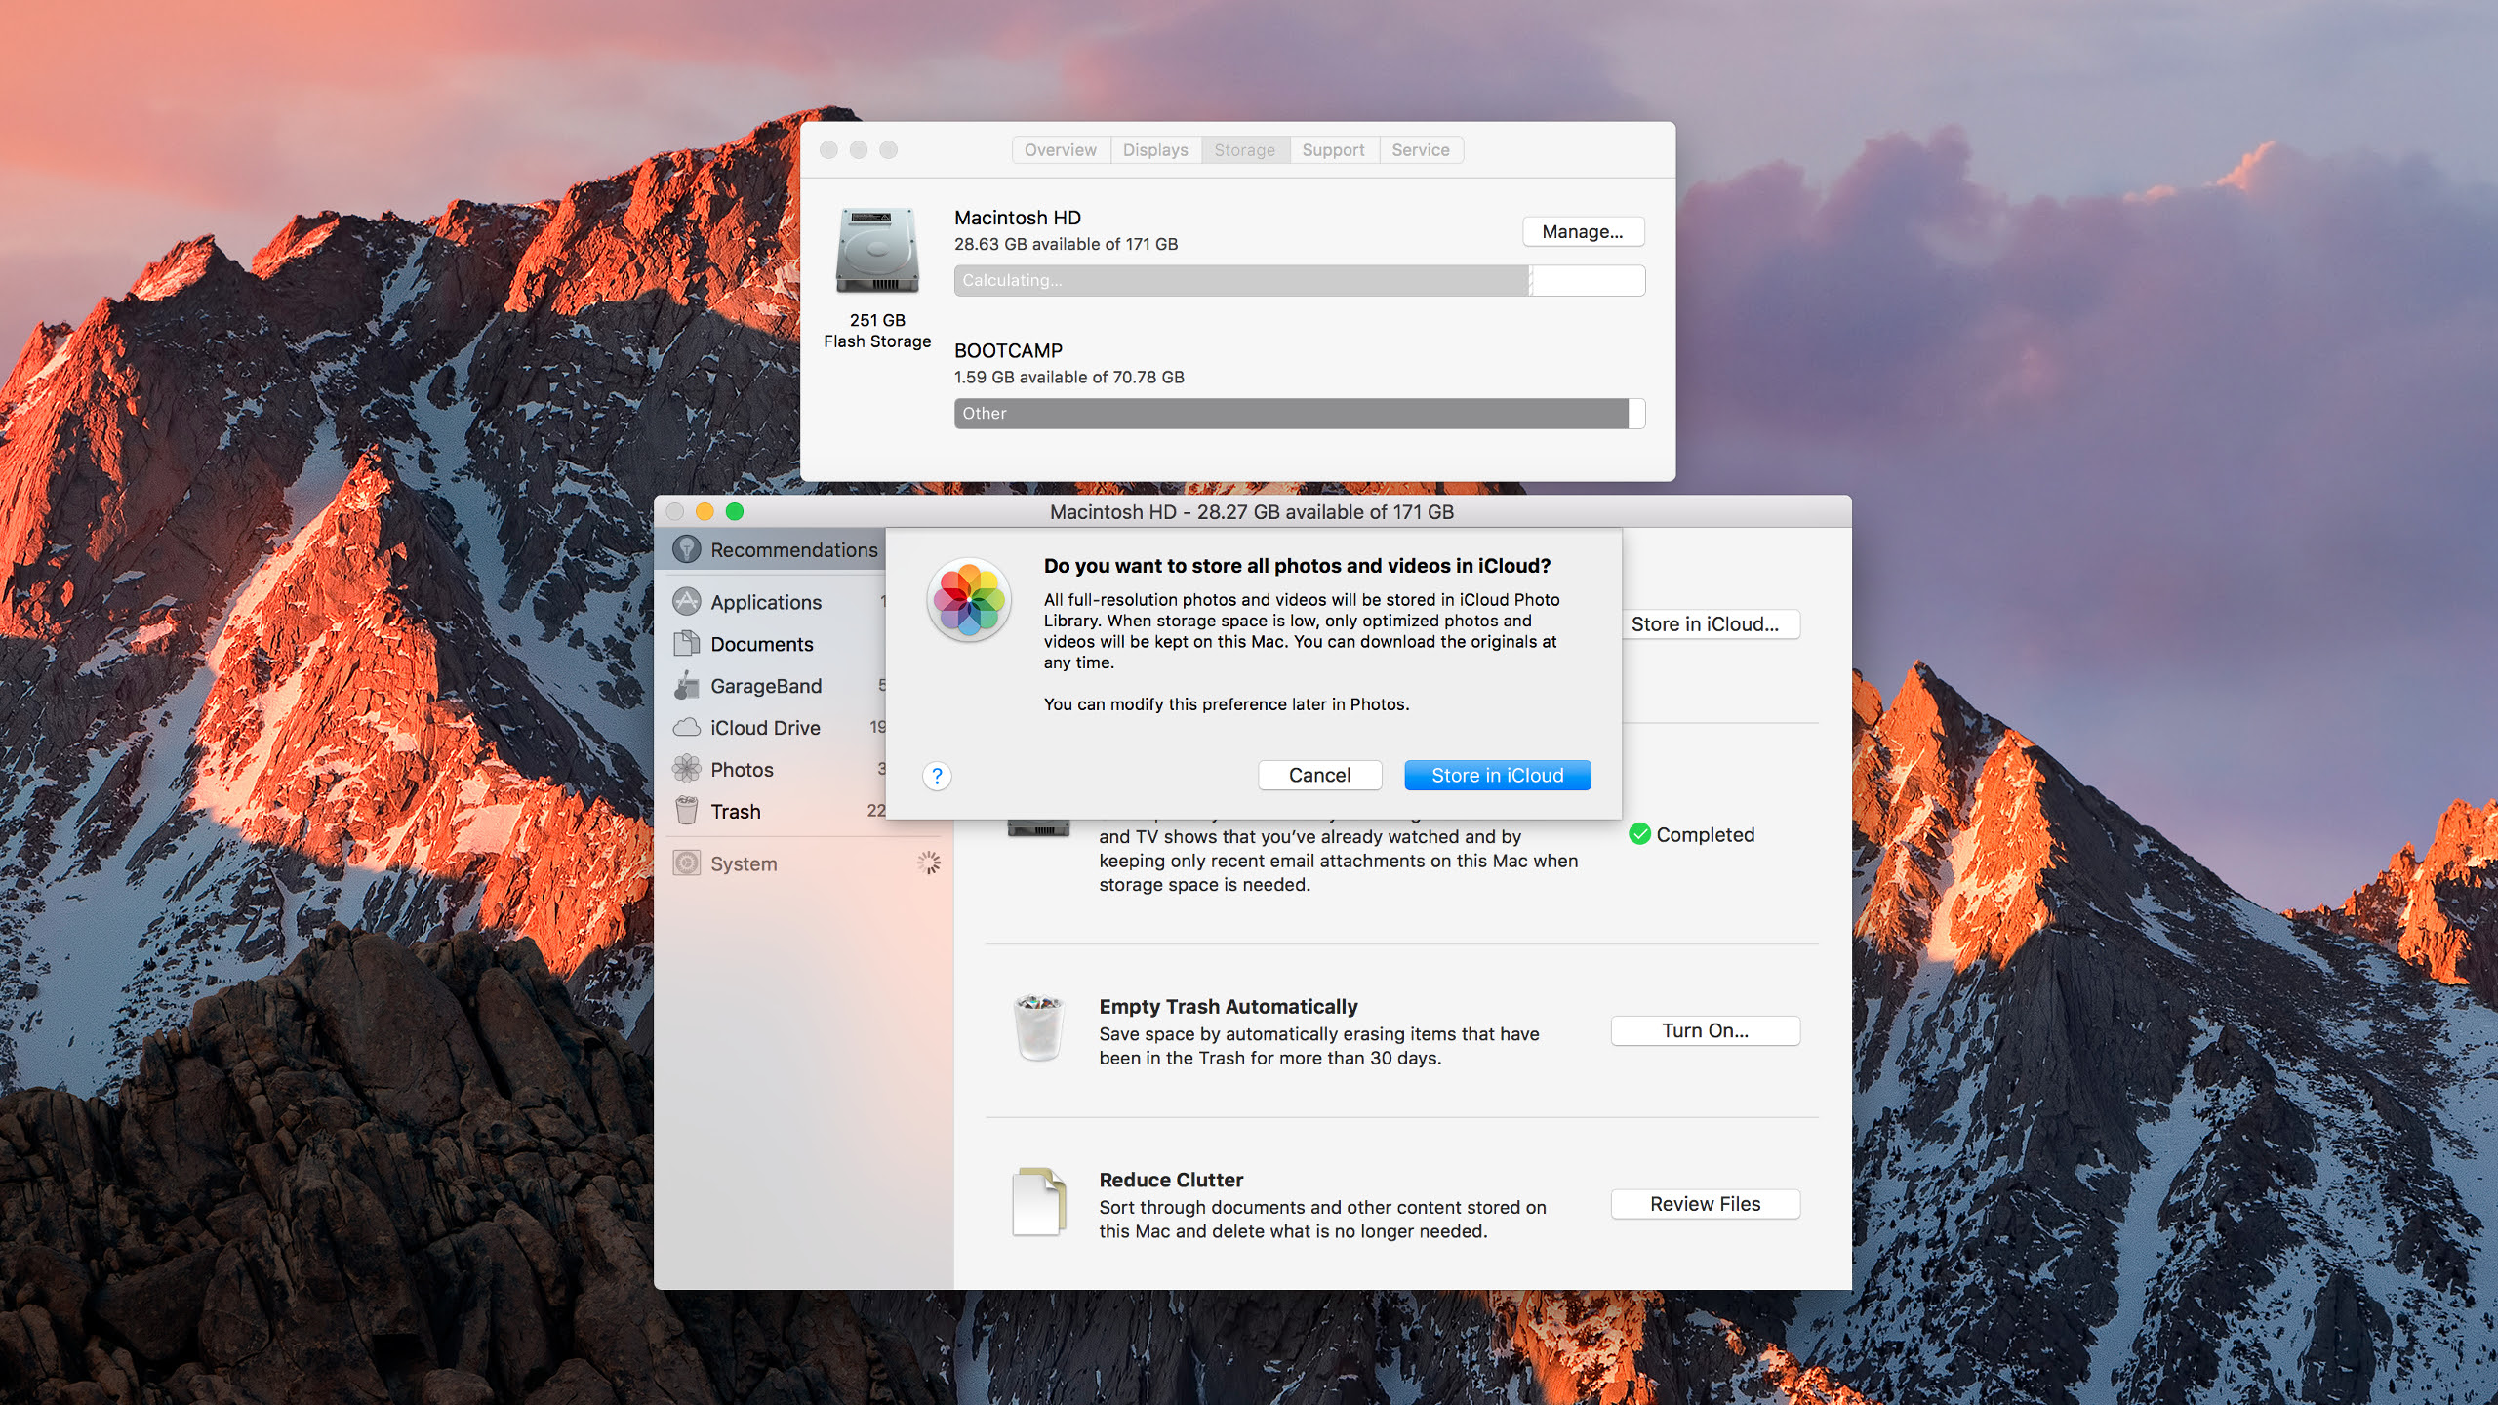
Task: Click the Photos pinwheel icon in the sidebar
Action: coord(687,770)
